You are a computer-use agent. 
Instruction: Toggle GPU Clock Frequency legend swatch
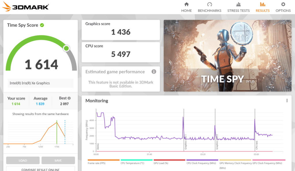269,160
